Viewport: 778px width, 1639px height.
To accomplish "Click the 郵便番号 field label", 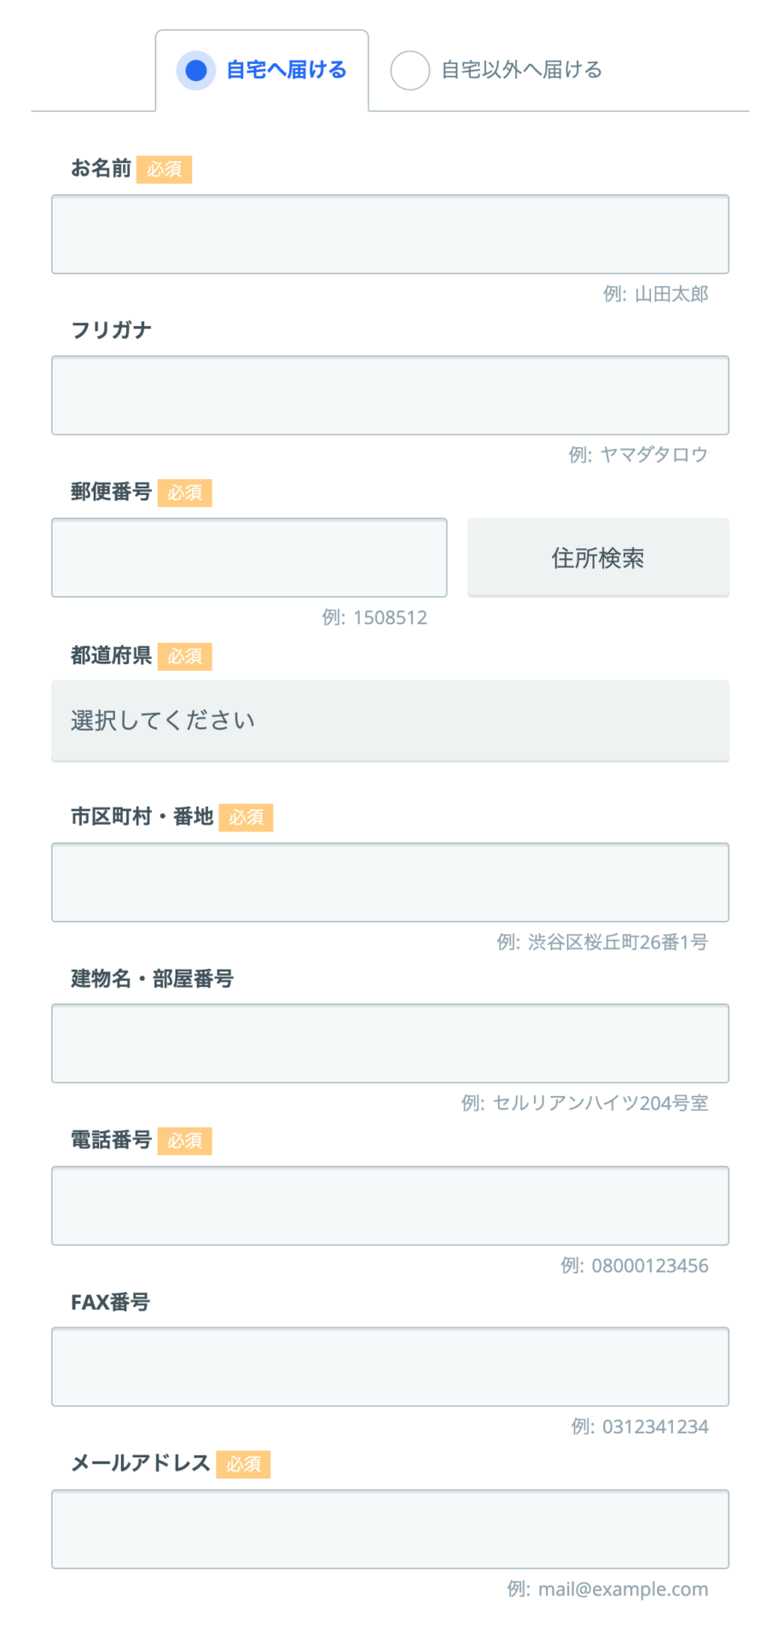I will 111,493.
